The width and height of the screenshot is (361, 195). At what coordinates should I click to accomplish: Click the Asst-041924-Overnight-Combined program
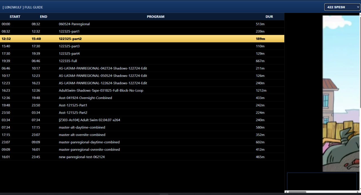click(x=85, y=98)
